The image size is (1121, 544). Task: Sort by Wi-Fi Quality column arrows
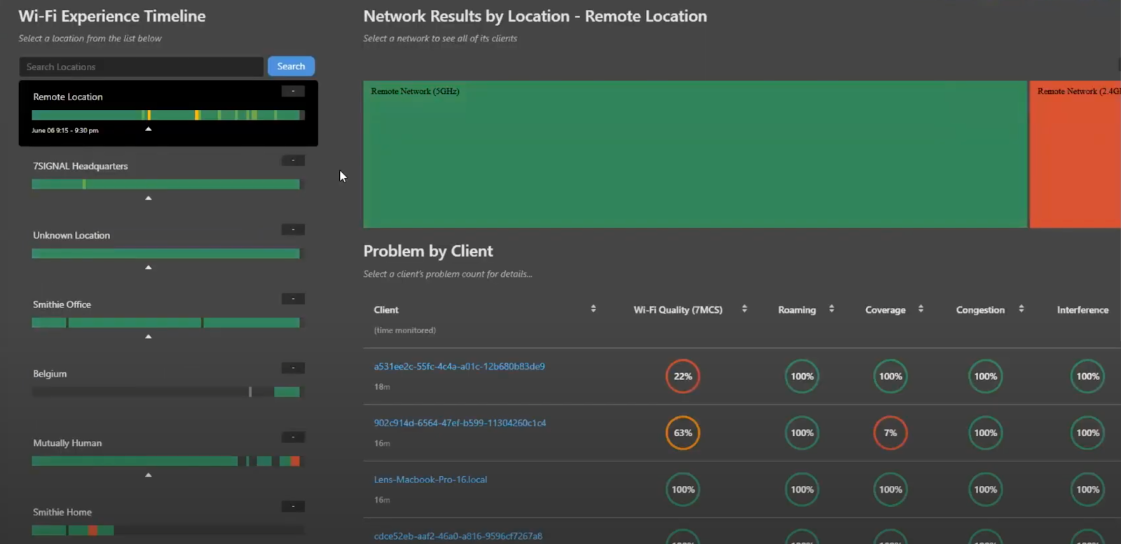point(744,309)
